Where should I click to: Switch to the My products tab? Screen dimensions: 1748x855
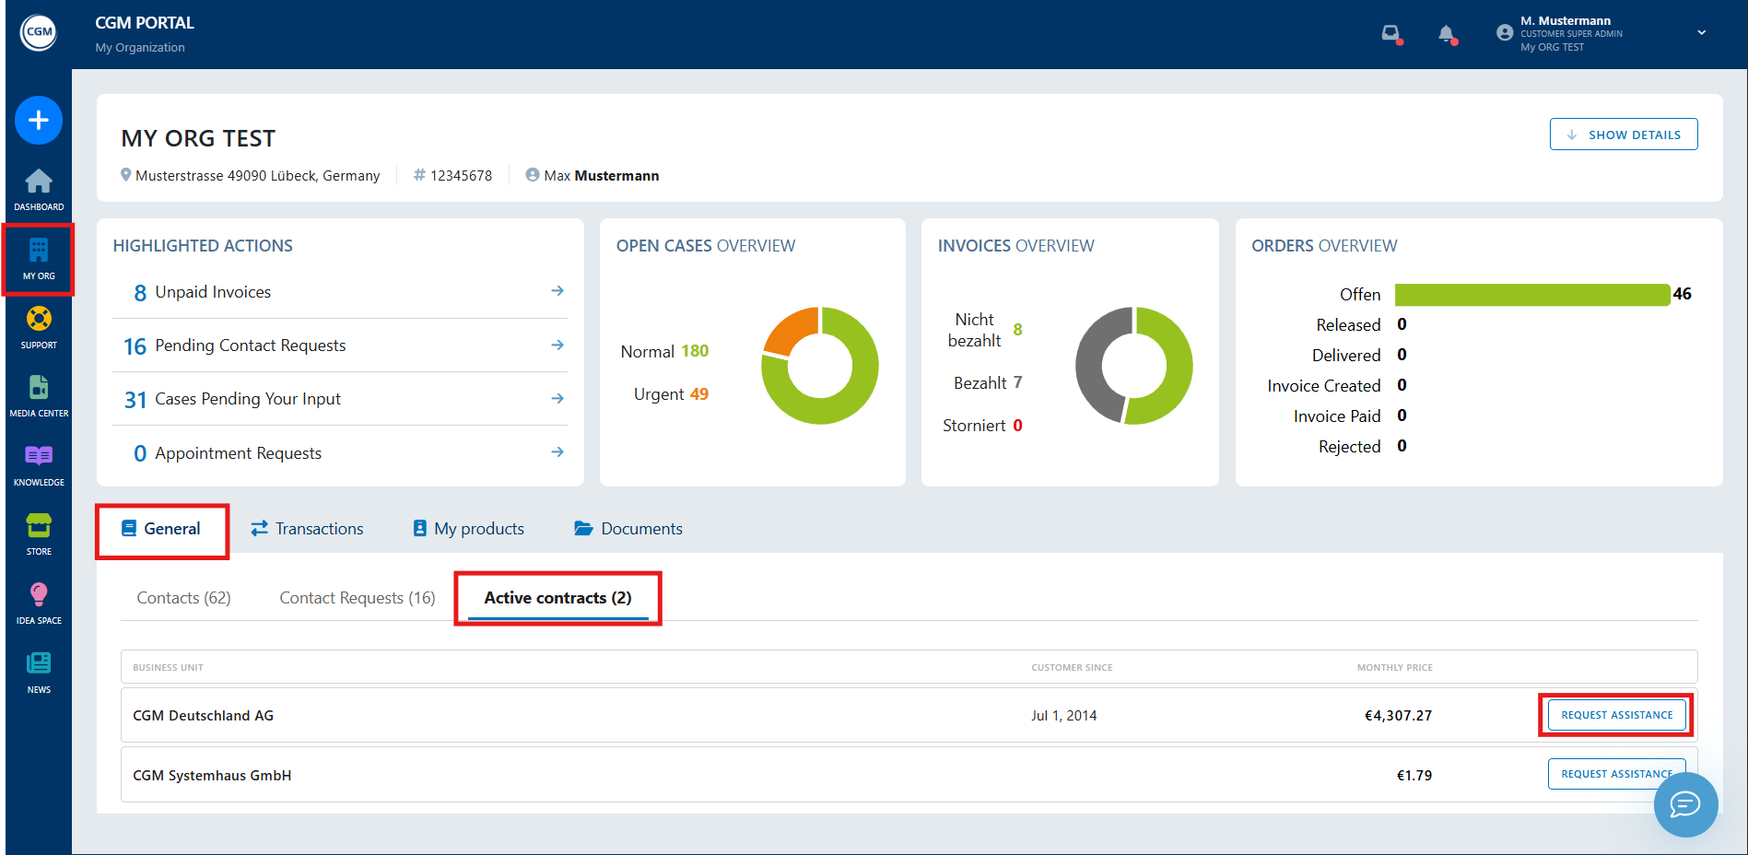click(468, 529)
